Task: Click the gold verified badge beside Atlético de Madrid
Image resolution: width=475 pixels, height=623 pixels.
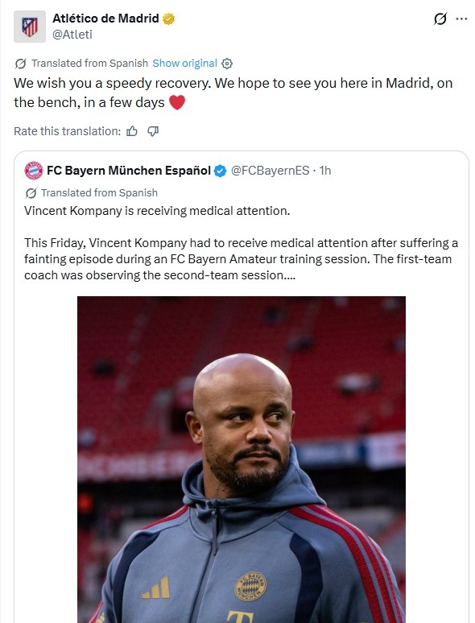Action: (168, 19)
